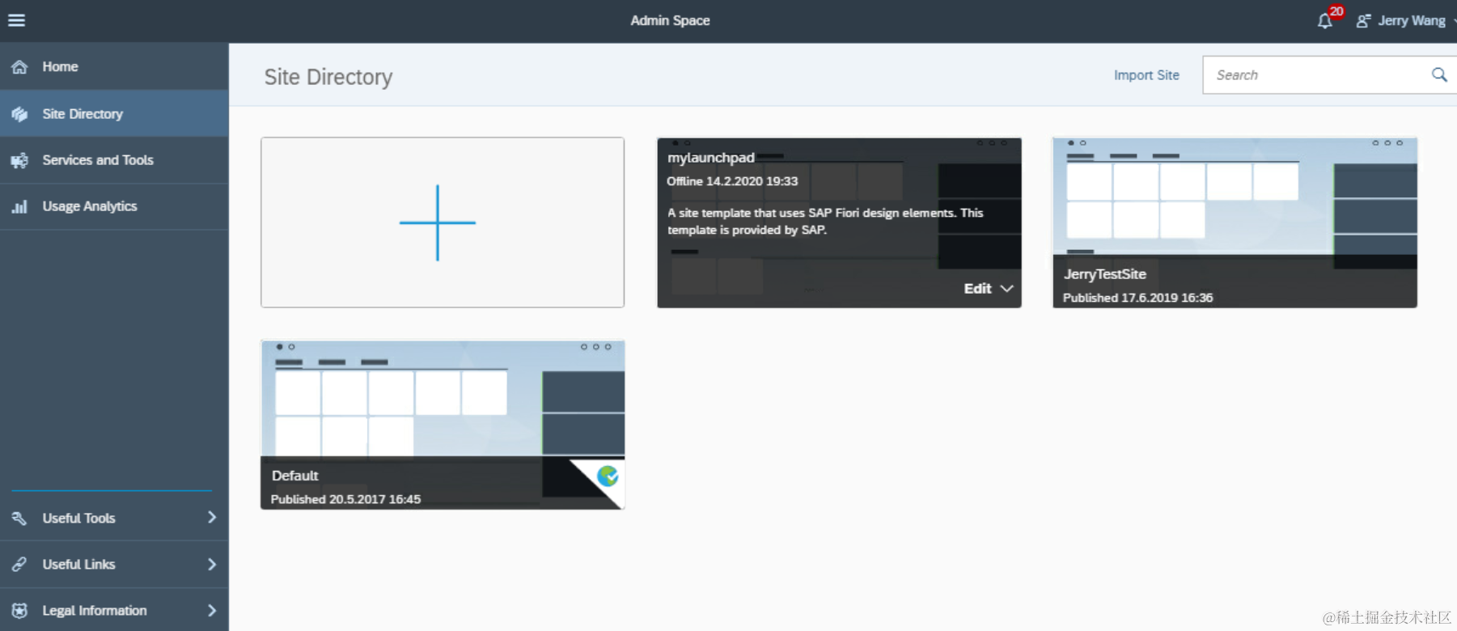Click the Site Directory sidebar icon
This screenshot has height=631, width=1457.
coord(19,114)
